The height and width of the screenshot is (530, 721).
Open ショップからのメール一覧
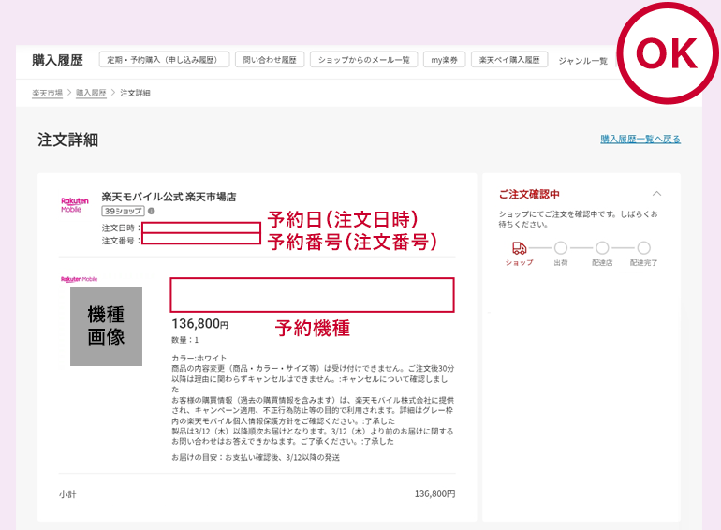click(x=363, y=59)
